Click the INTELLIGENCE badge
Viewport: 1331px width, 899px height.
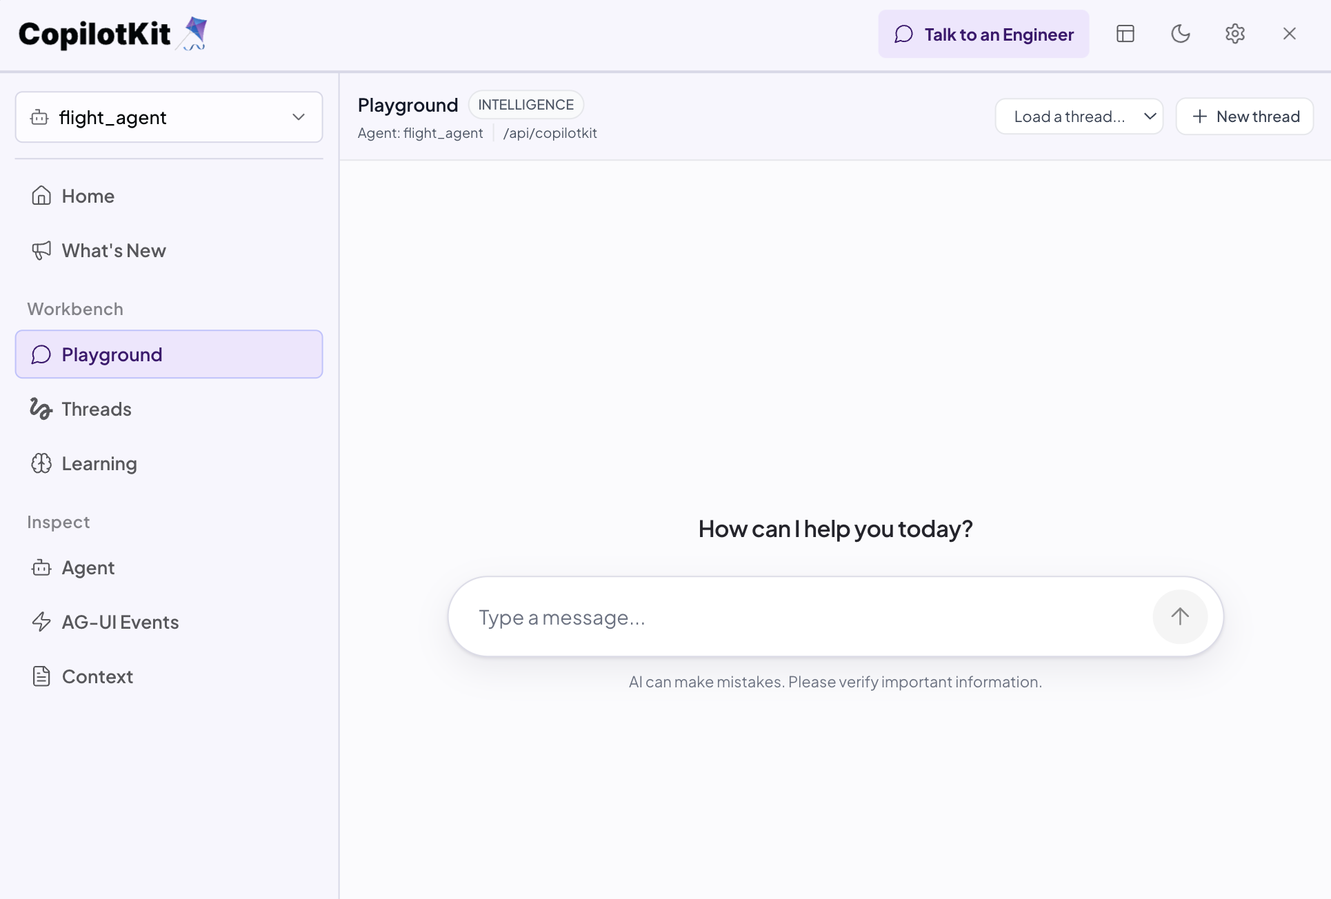tap(526, 105)
